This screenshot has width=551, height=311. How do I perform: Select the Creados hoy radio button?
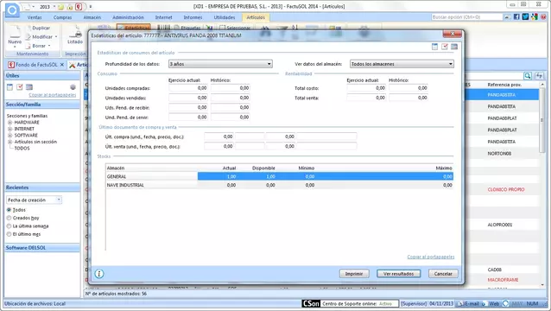click(9, 218)
